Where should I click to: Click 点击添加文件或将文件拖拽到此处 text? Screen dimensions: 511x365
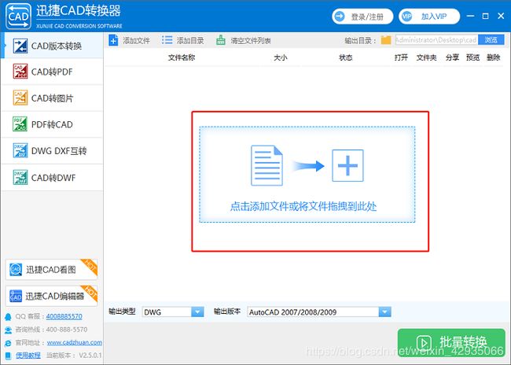303,206
